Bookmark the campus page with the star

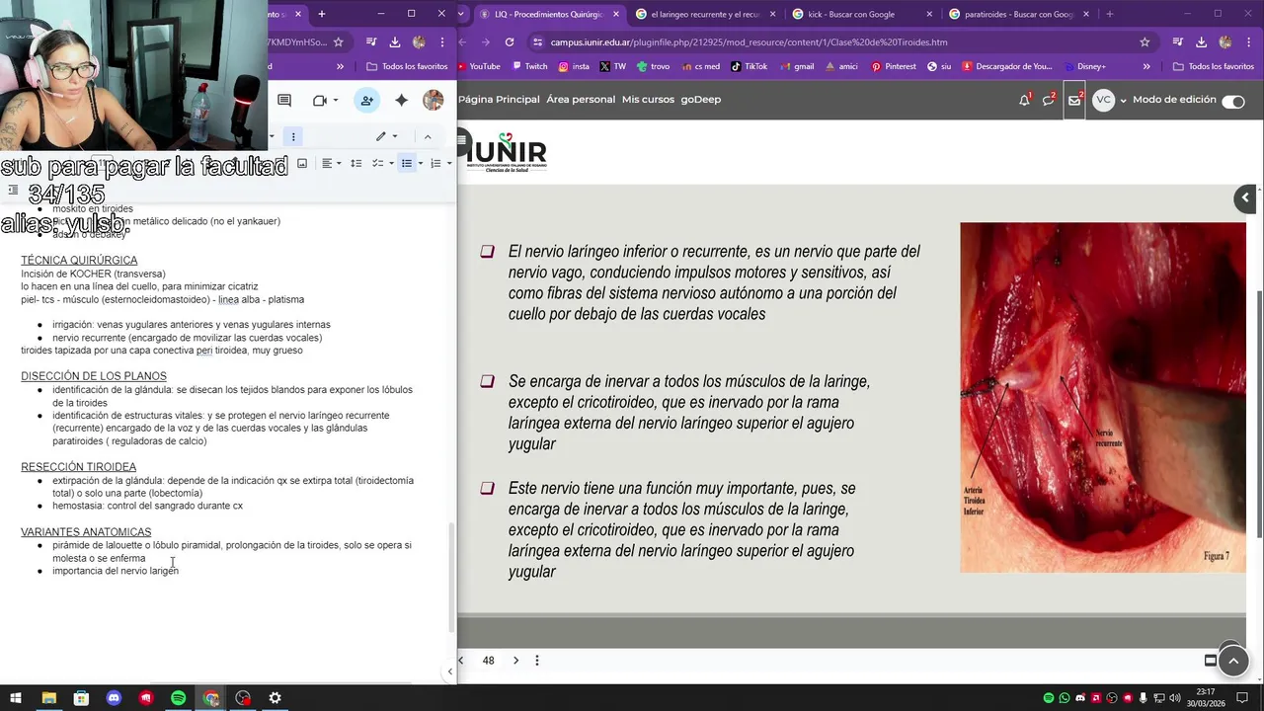point(1145,42)
